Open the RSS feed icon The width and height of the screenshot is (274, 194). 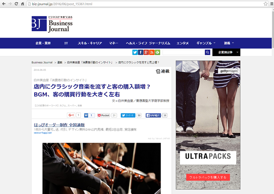click(152, 52)
